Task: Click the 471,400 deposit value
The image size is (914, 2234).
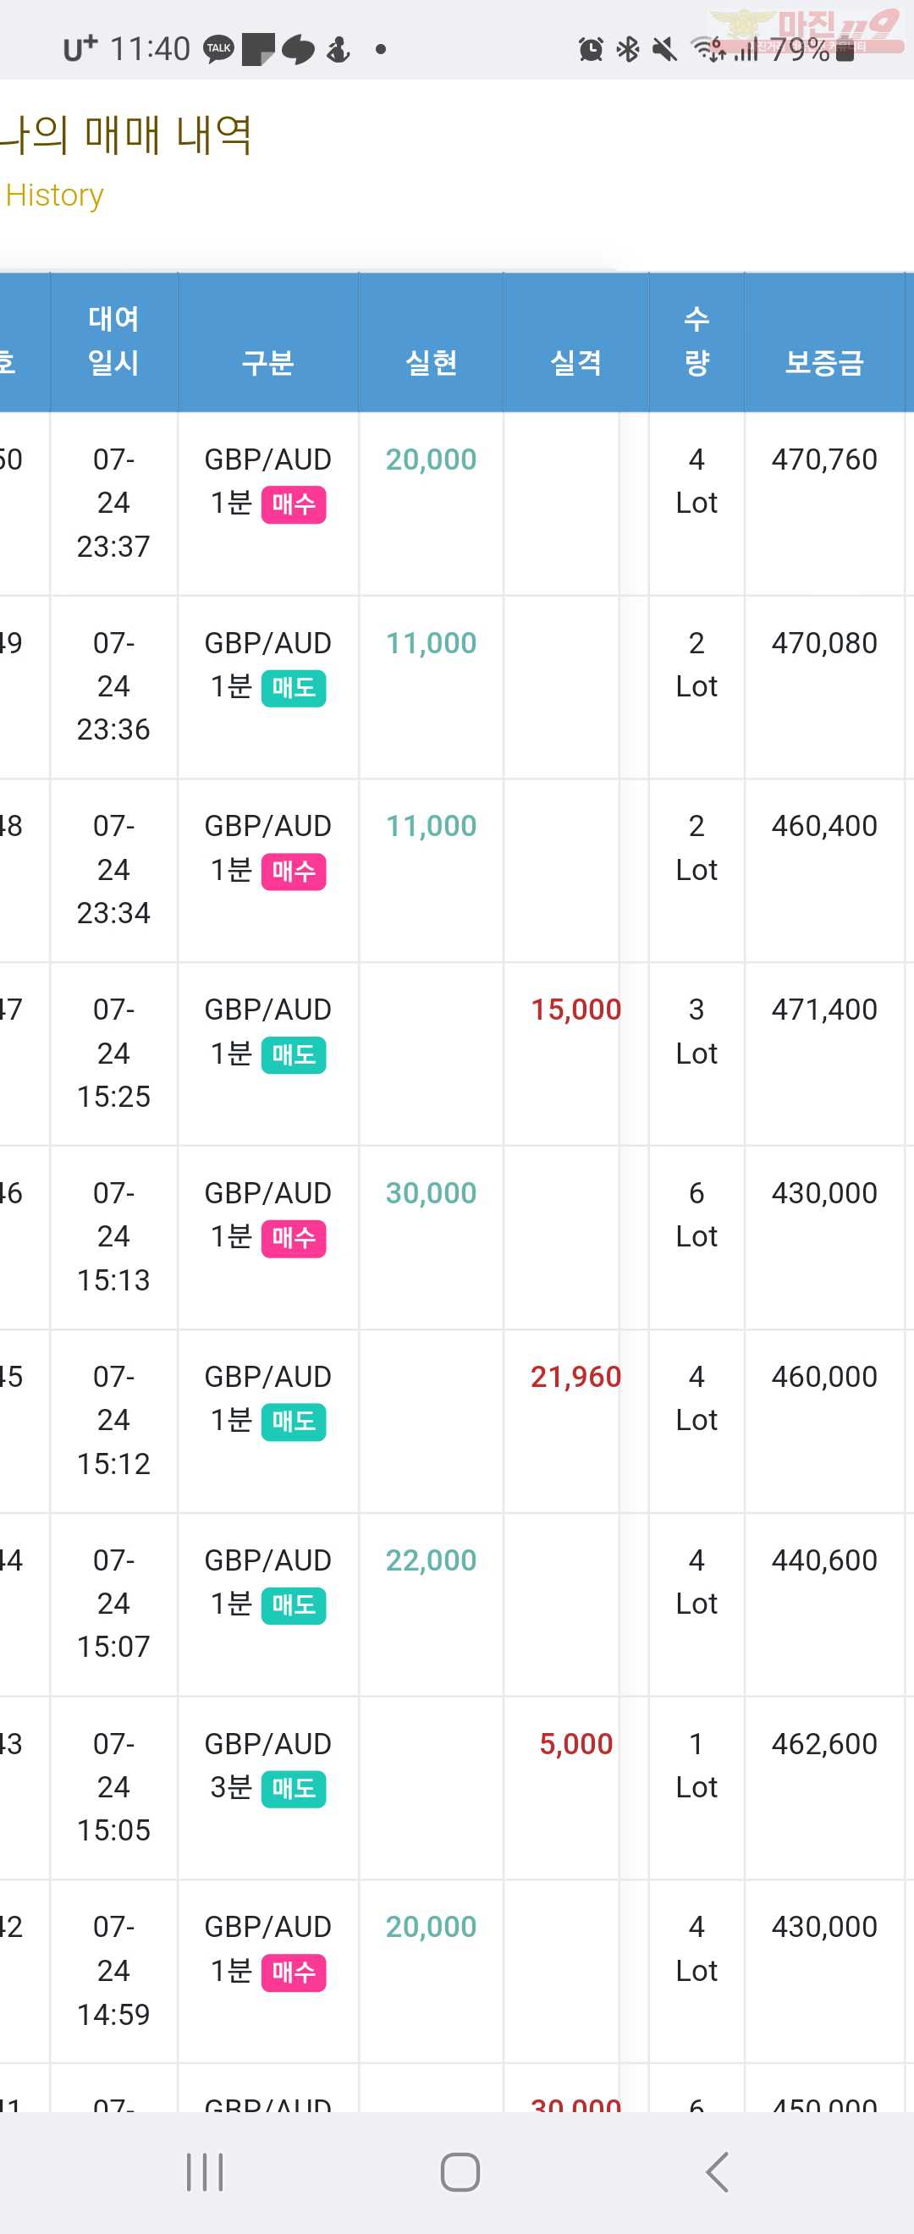Action: (x=823, y=1010)
